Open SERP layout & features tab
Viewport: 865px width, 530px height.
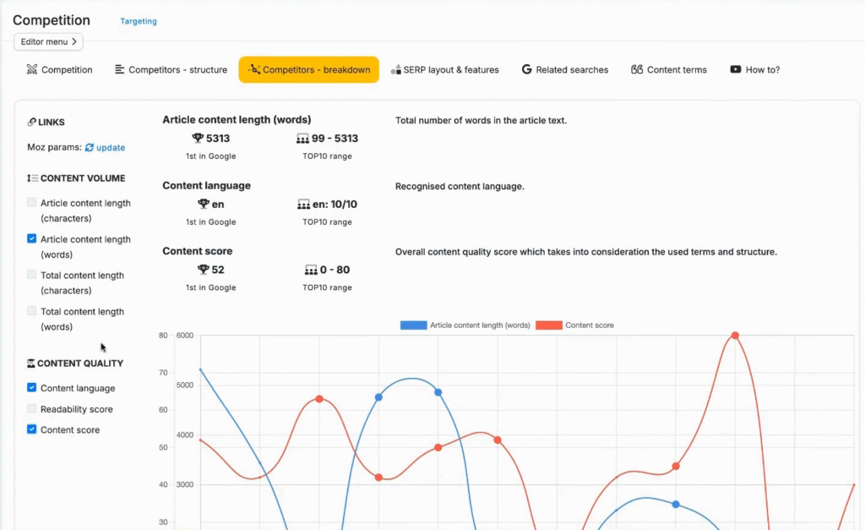click(444, 69)
